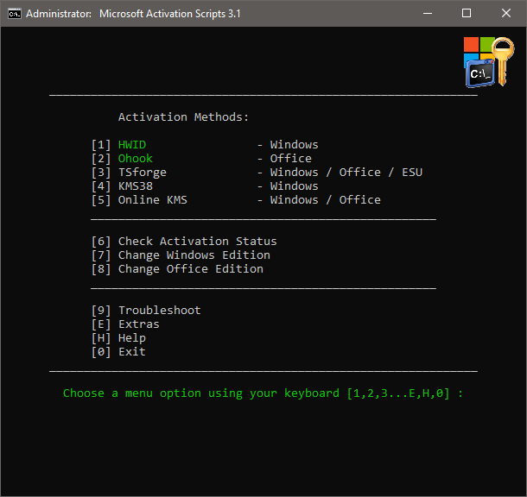The image size is (527, 497).
Task: Click the Microsoft Activation Scripts key logo
Action: (489, 62)
